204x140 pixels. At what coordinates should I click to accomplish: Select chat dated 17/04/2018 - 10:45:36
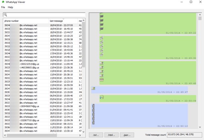[43, 53]
